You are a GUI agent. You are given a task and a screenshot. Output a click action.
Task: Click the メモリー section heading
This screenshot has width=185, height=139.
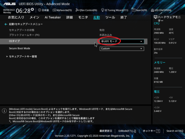click(159, 63)
